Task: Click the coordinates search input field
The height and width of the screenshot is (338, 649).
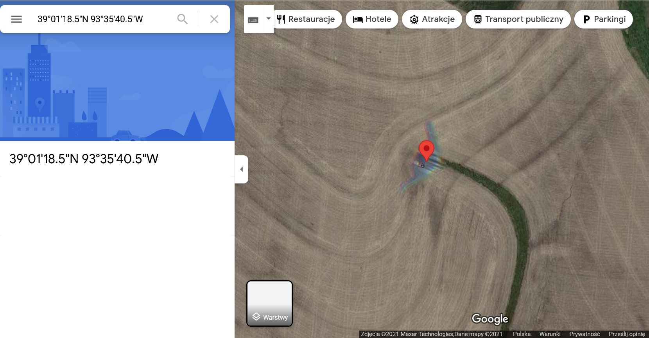Action: 102,19
